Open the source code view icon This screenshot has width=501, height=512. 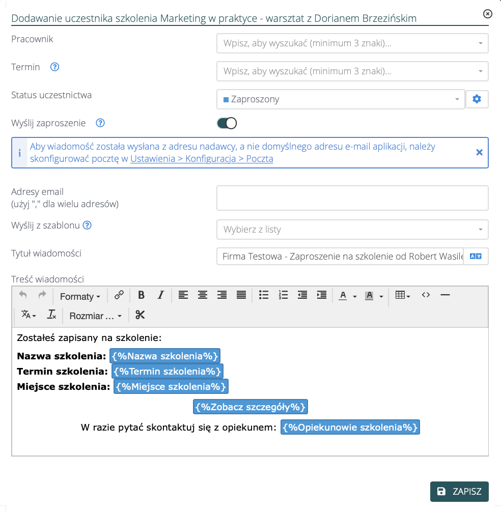click(x=426, y=295)
